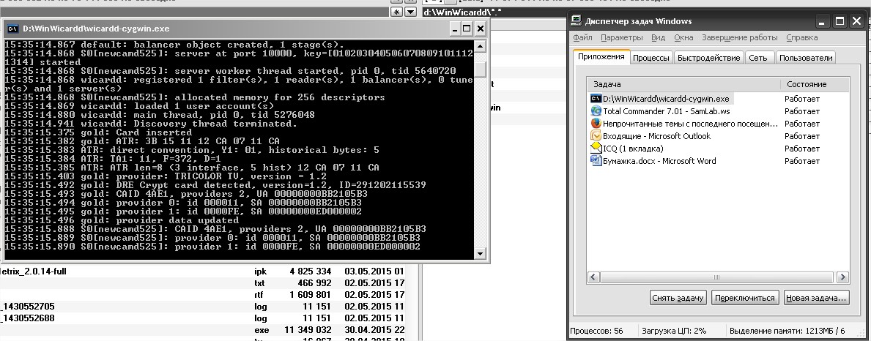Click the Task Manager title bar icon
This screenshot has width=871, height=341.
click(577, 21)
